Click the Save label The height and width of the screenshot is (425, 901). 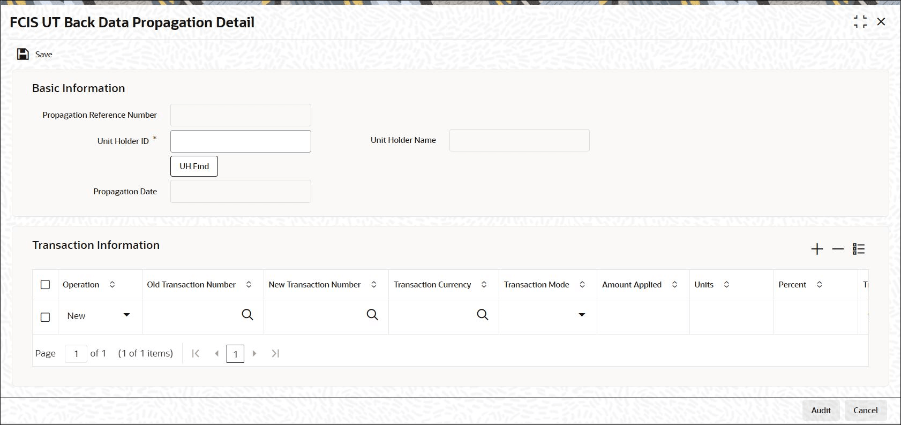[x=44, y=54]
